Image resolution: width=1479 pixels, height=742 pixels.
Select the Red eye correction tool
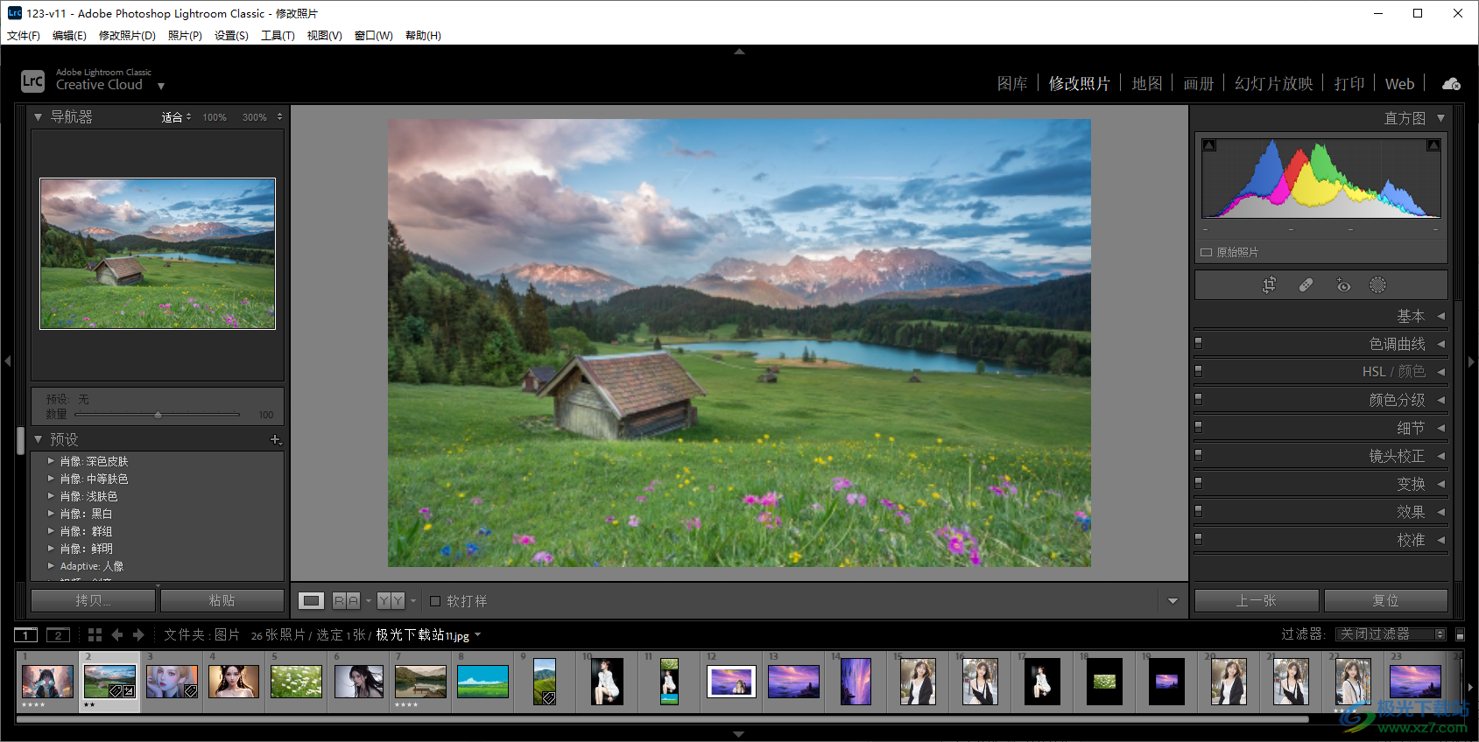coord(1342,285)
